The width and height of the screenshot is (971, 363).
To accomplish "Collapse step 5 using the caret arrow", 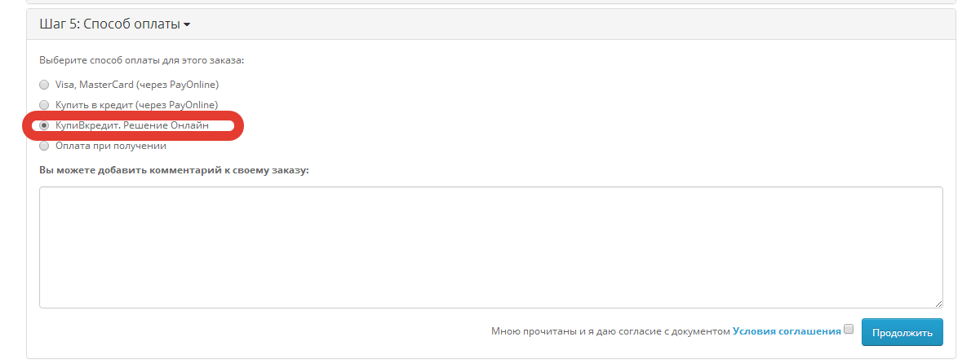I will point(187,24).
